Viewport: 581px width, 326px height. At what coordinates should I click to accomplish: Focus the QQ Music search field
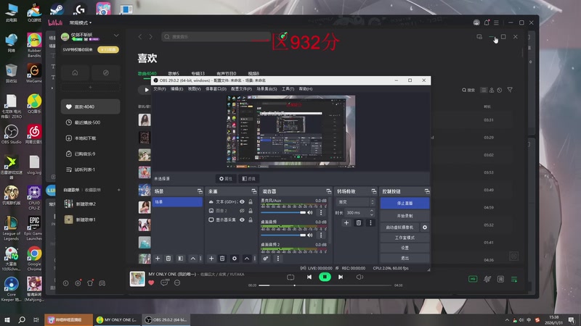pyautogui.click(x=216, y=37)
